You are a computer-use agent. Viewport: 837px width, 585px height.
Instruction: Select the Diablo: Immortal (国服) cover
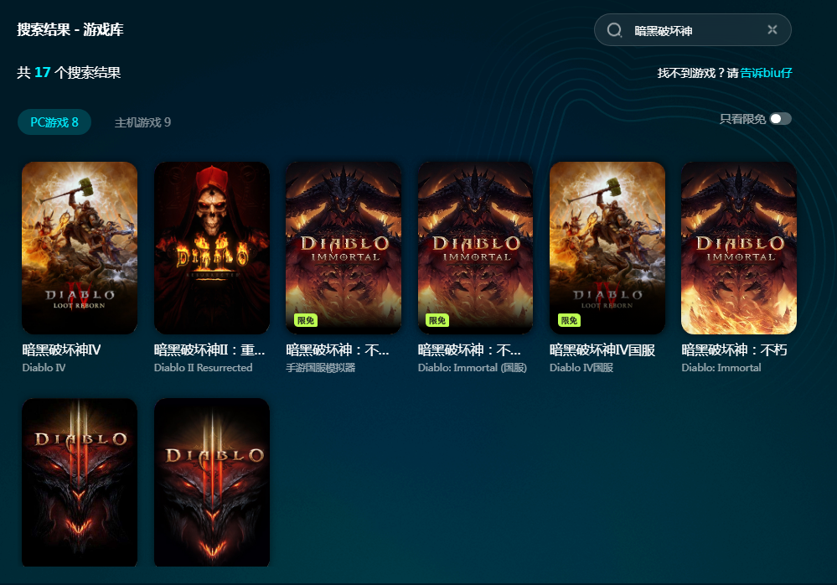click(x=475, y=248)
